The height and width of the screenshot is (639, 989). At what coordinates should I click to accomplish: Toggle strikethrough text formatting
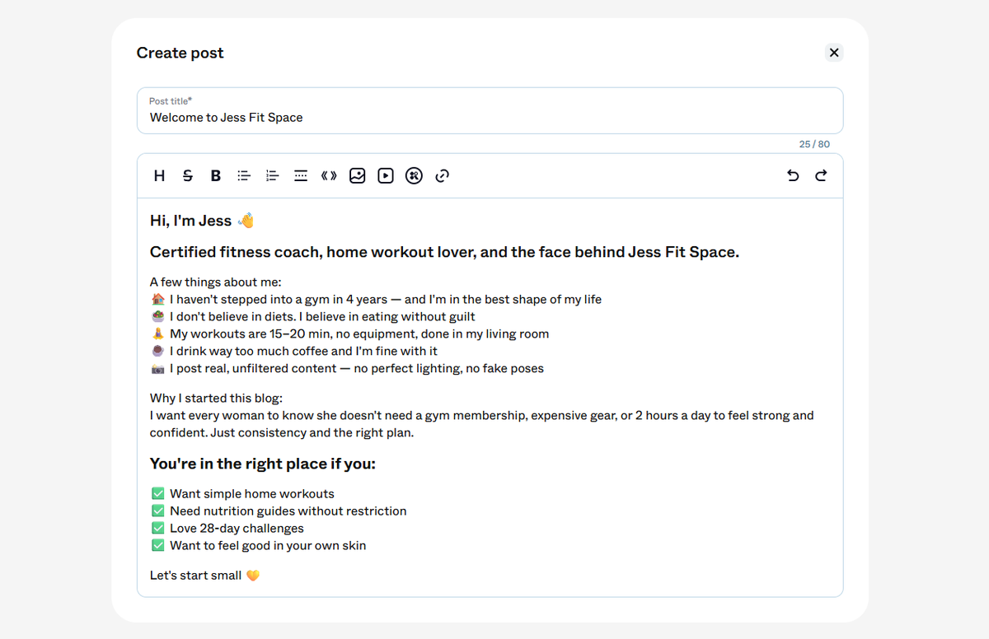click(188, 175)
